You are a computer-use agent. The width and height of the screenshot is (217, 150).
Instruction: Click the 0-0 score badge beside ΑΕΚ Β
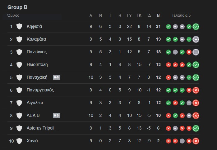point(57,116)
